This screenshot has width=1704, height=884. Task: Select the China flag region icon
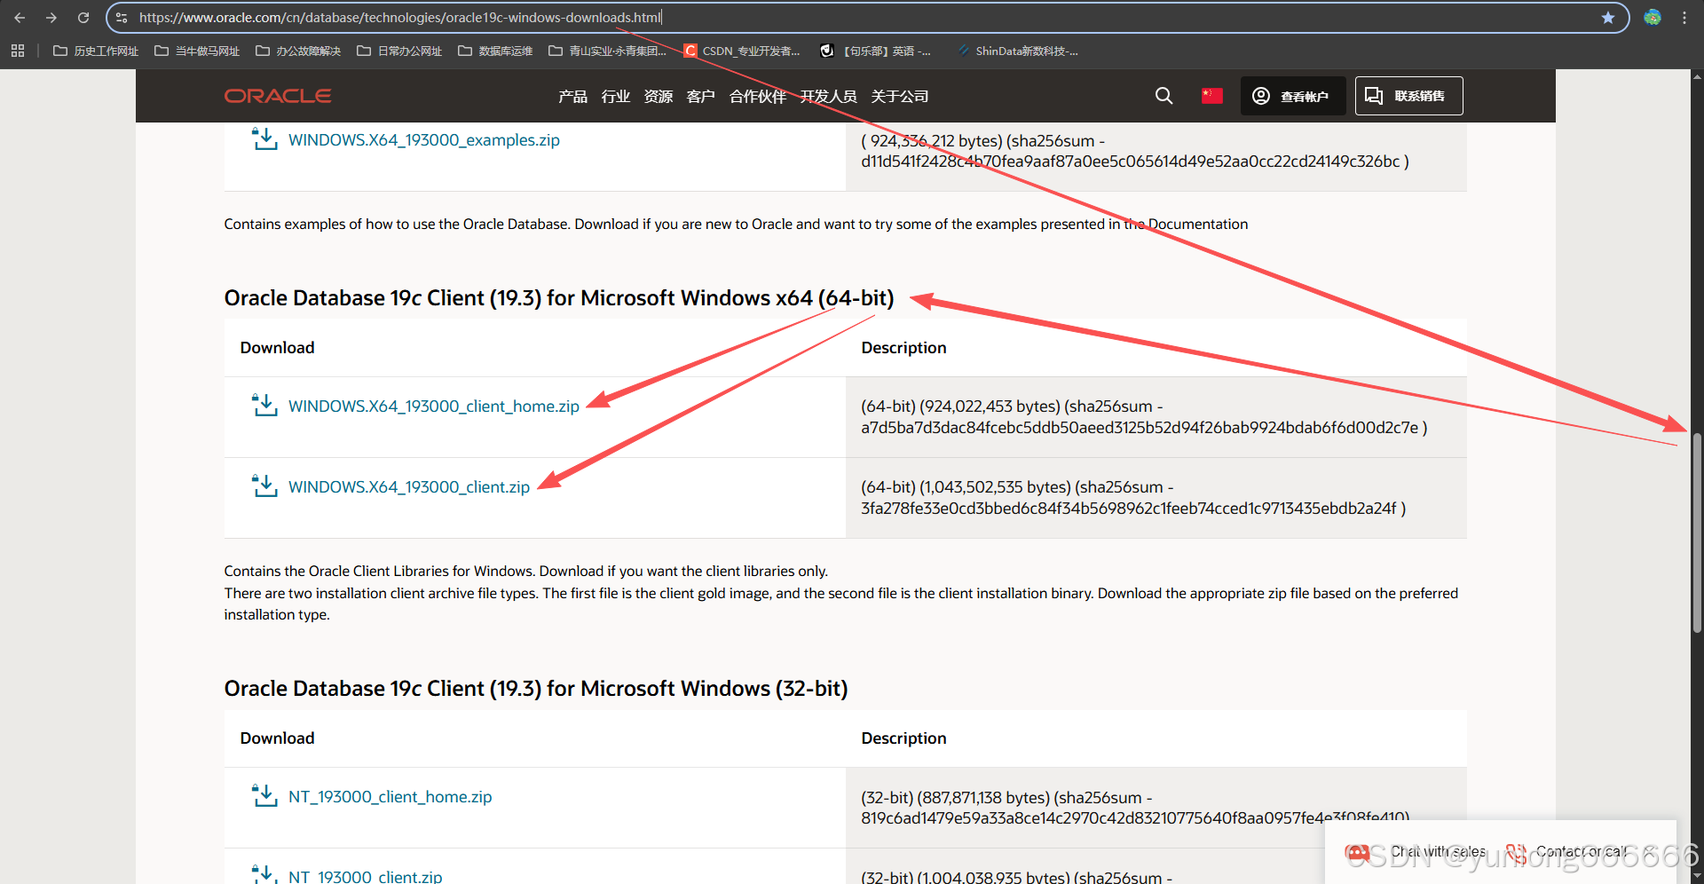tap(1211, 95)
